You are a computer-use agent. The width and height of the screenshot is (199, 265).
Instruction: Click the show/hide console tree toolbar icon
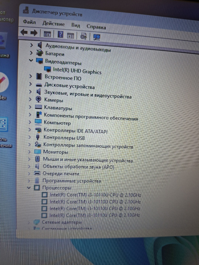pos(47,34)
